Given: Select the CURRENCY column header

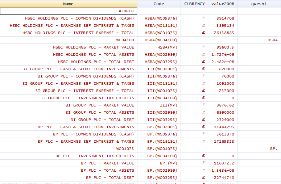Looking at the screenshot, I should click(195, 4).
